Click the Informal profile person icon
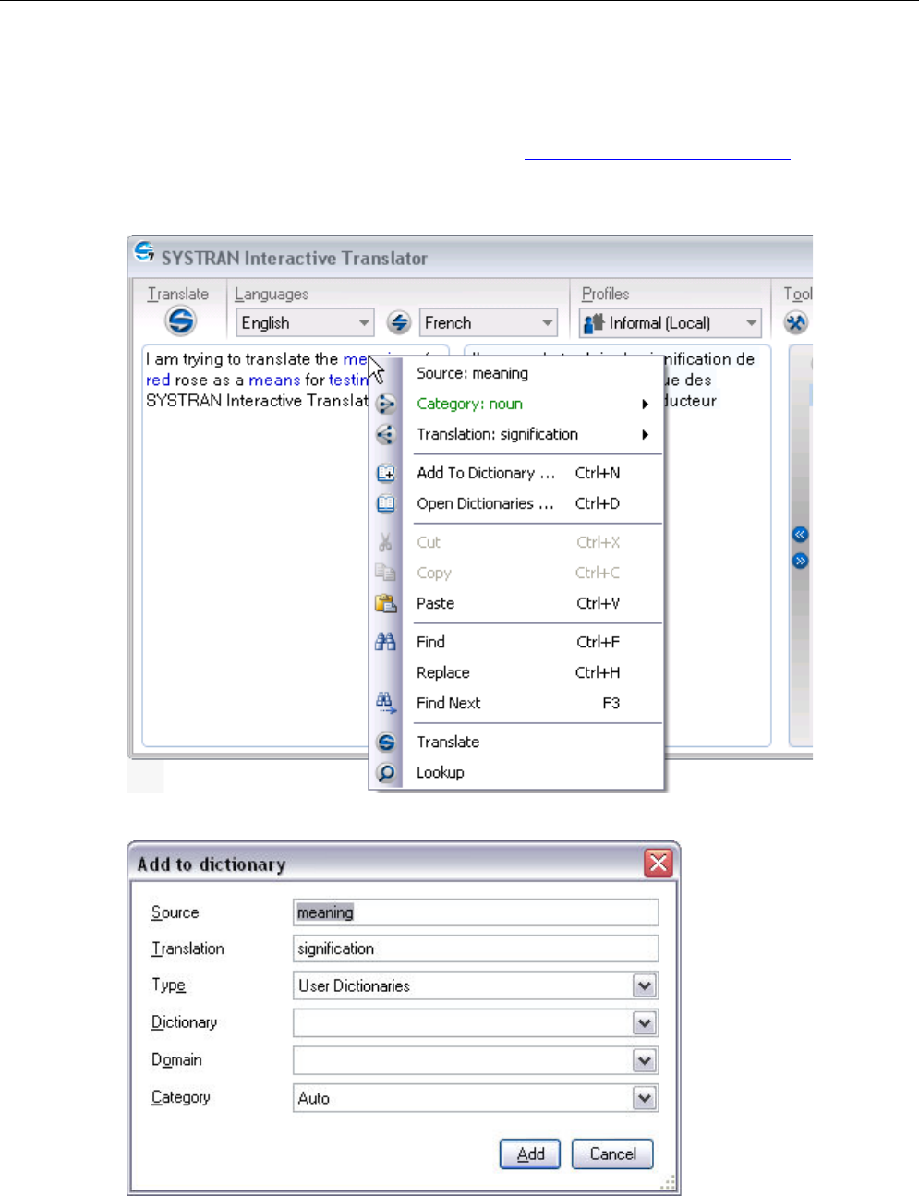This screenshot has height=1196, width=919. coord(594,323)
